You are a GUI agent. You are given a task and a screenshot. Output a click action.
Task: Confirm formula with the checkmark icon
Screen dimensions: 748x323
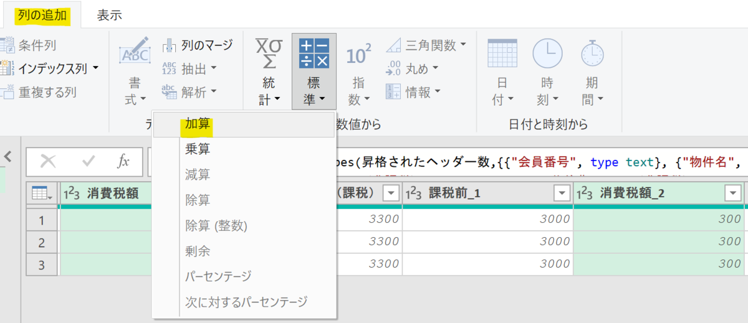pyautogui.click(x=88, y=162)
